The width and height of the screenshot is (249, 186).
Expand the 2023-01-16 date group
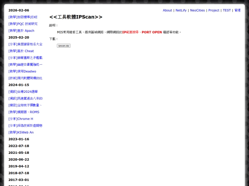pyautogui.click(x=19, y=139)
